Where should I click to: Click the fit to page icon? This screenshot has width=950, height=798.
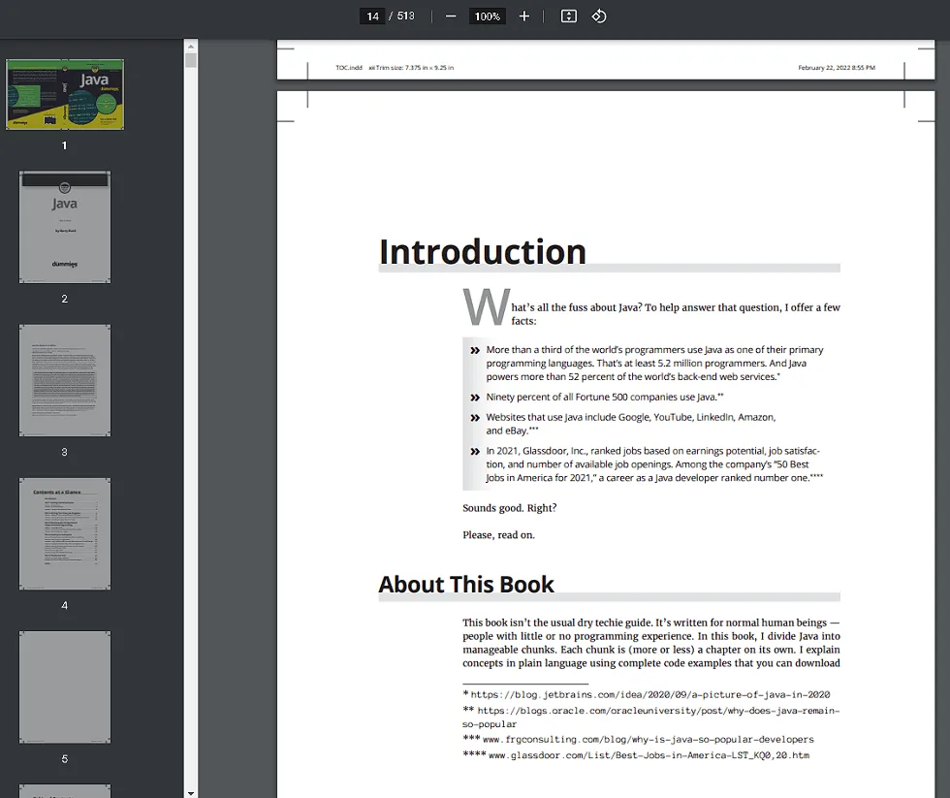click(569, 16)
